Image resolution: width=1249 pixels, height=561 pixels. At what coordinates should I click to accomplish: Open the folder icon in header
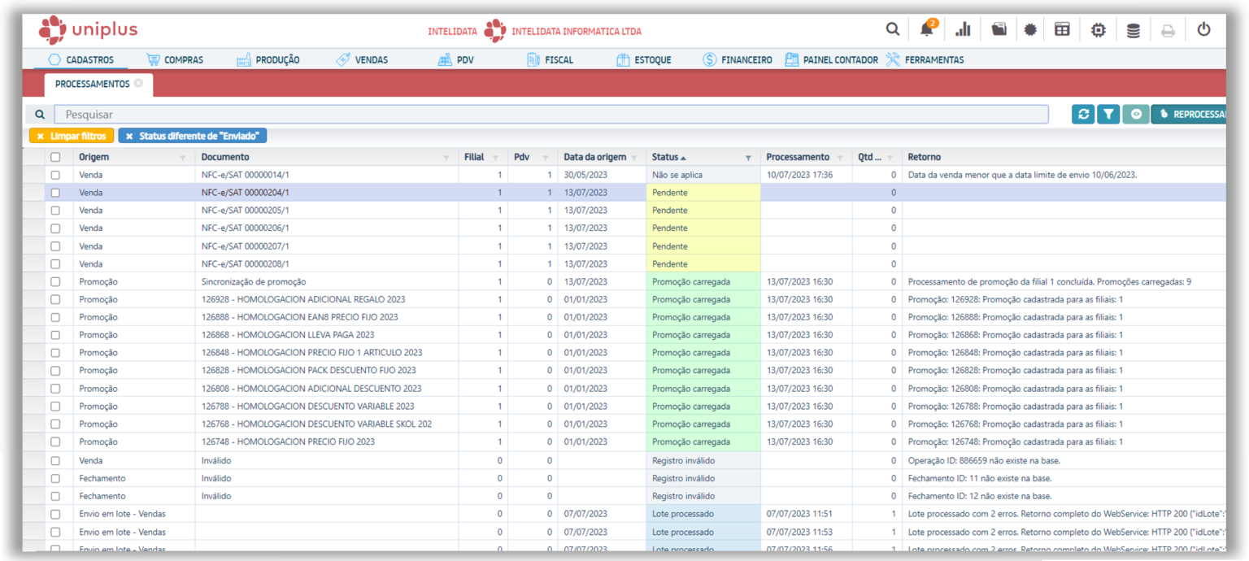click(x=999, y=30)
